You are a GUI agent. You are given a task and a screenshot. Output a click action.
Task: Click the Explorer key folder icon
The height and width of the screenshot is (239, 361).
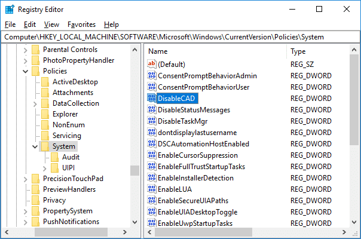45,114
